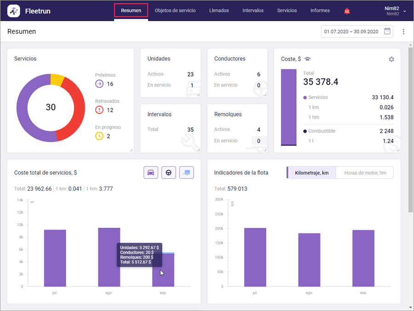Click the En progreso clock icon
Image resolution: width=414 pixels, height=311 pixels.
(x=99, y=136)
